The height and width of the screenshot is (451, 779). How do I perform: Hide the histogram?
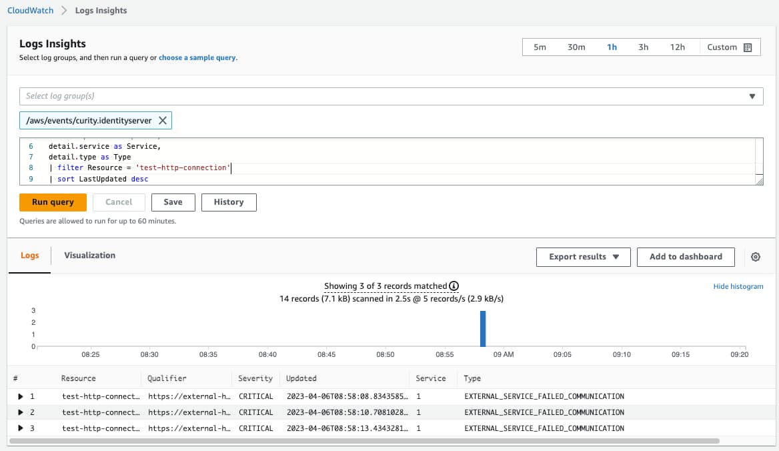click(x=738, y=286)
